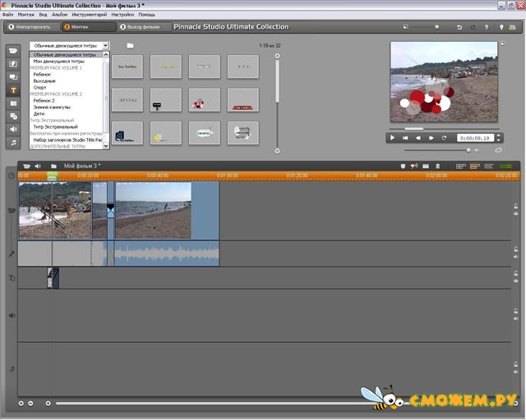Click the split clip razor icon

coord(426,167)
